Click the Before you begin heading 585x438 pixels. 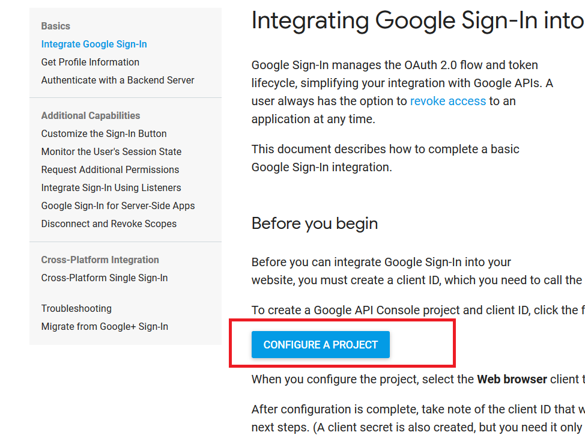[315, 224]
